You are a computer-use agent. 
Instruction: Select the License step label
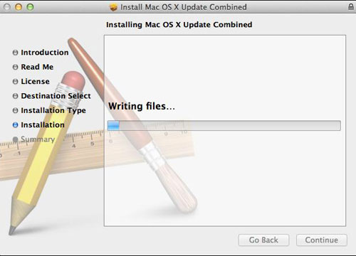(x=35, y=81)
